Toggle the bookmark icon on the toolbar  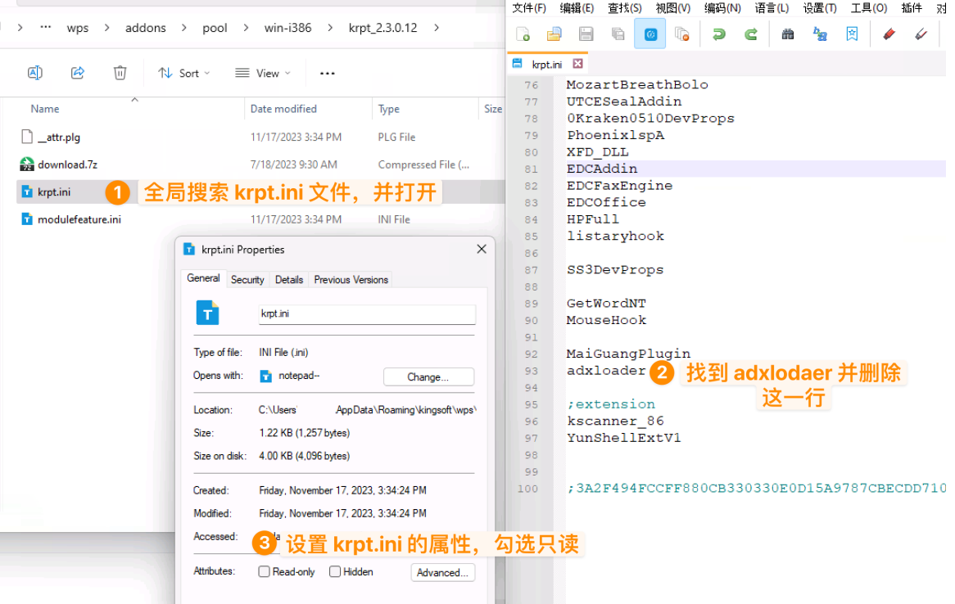click(x=852, y=34)
